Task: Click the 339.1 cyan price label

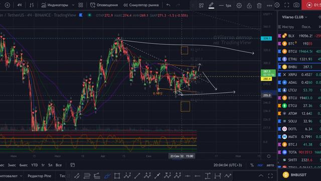Action: pos(266,38)
